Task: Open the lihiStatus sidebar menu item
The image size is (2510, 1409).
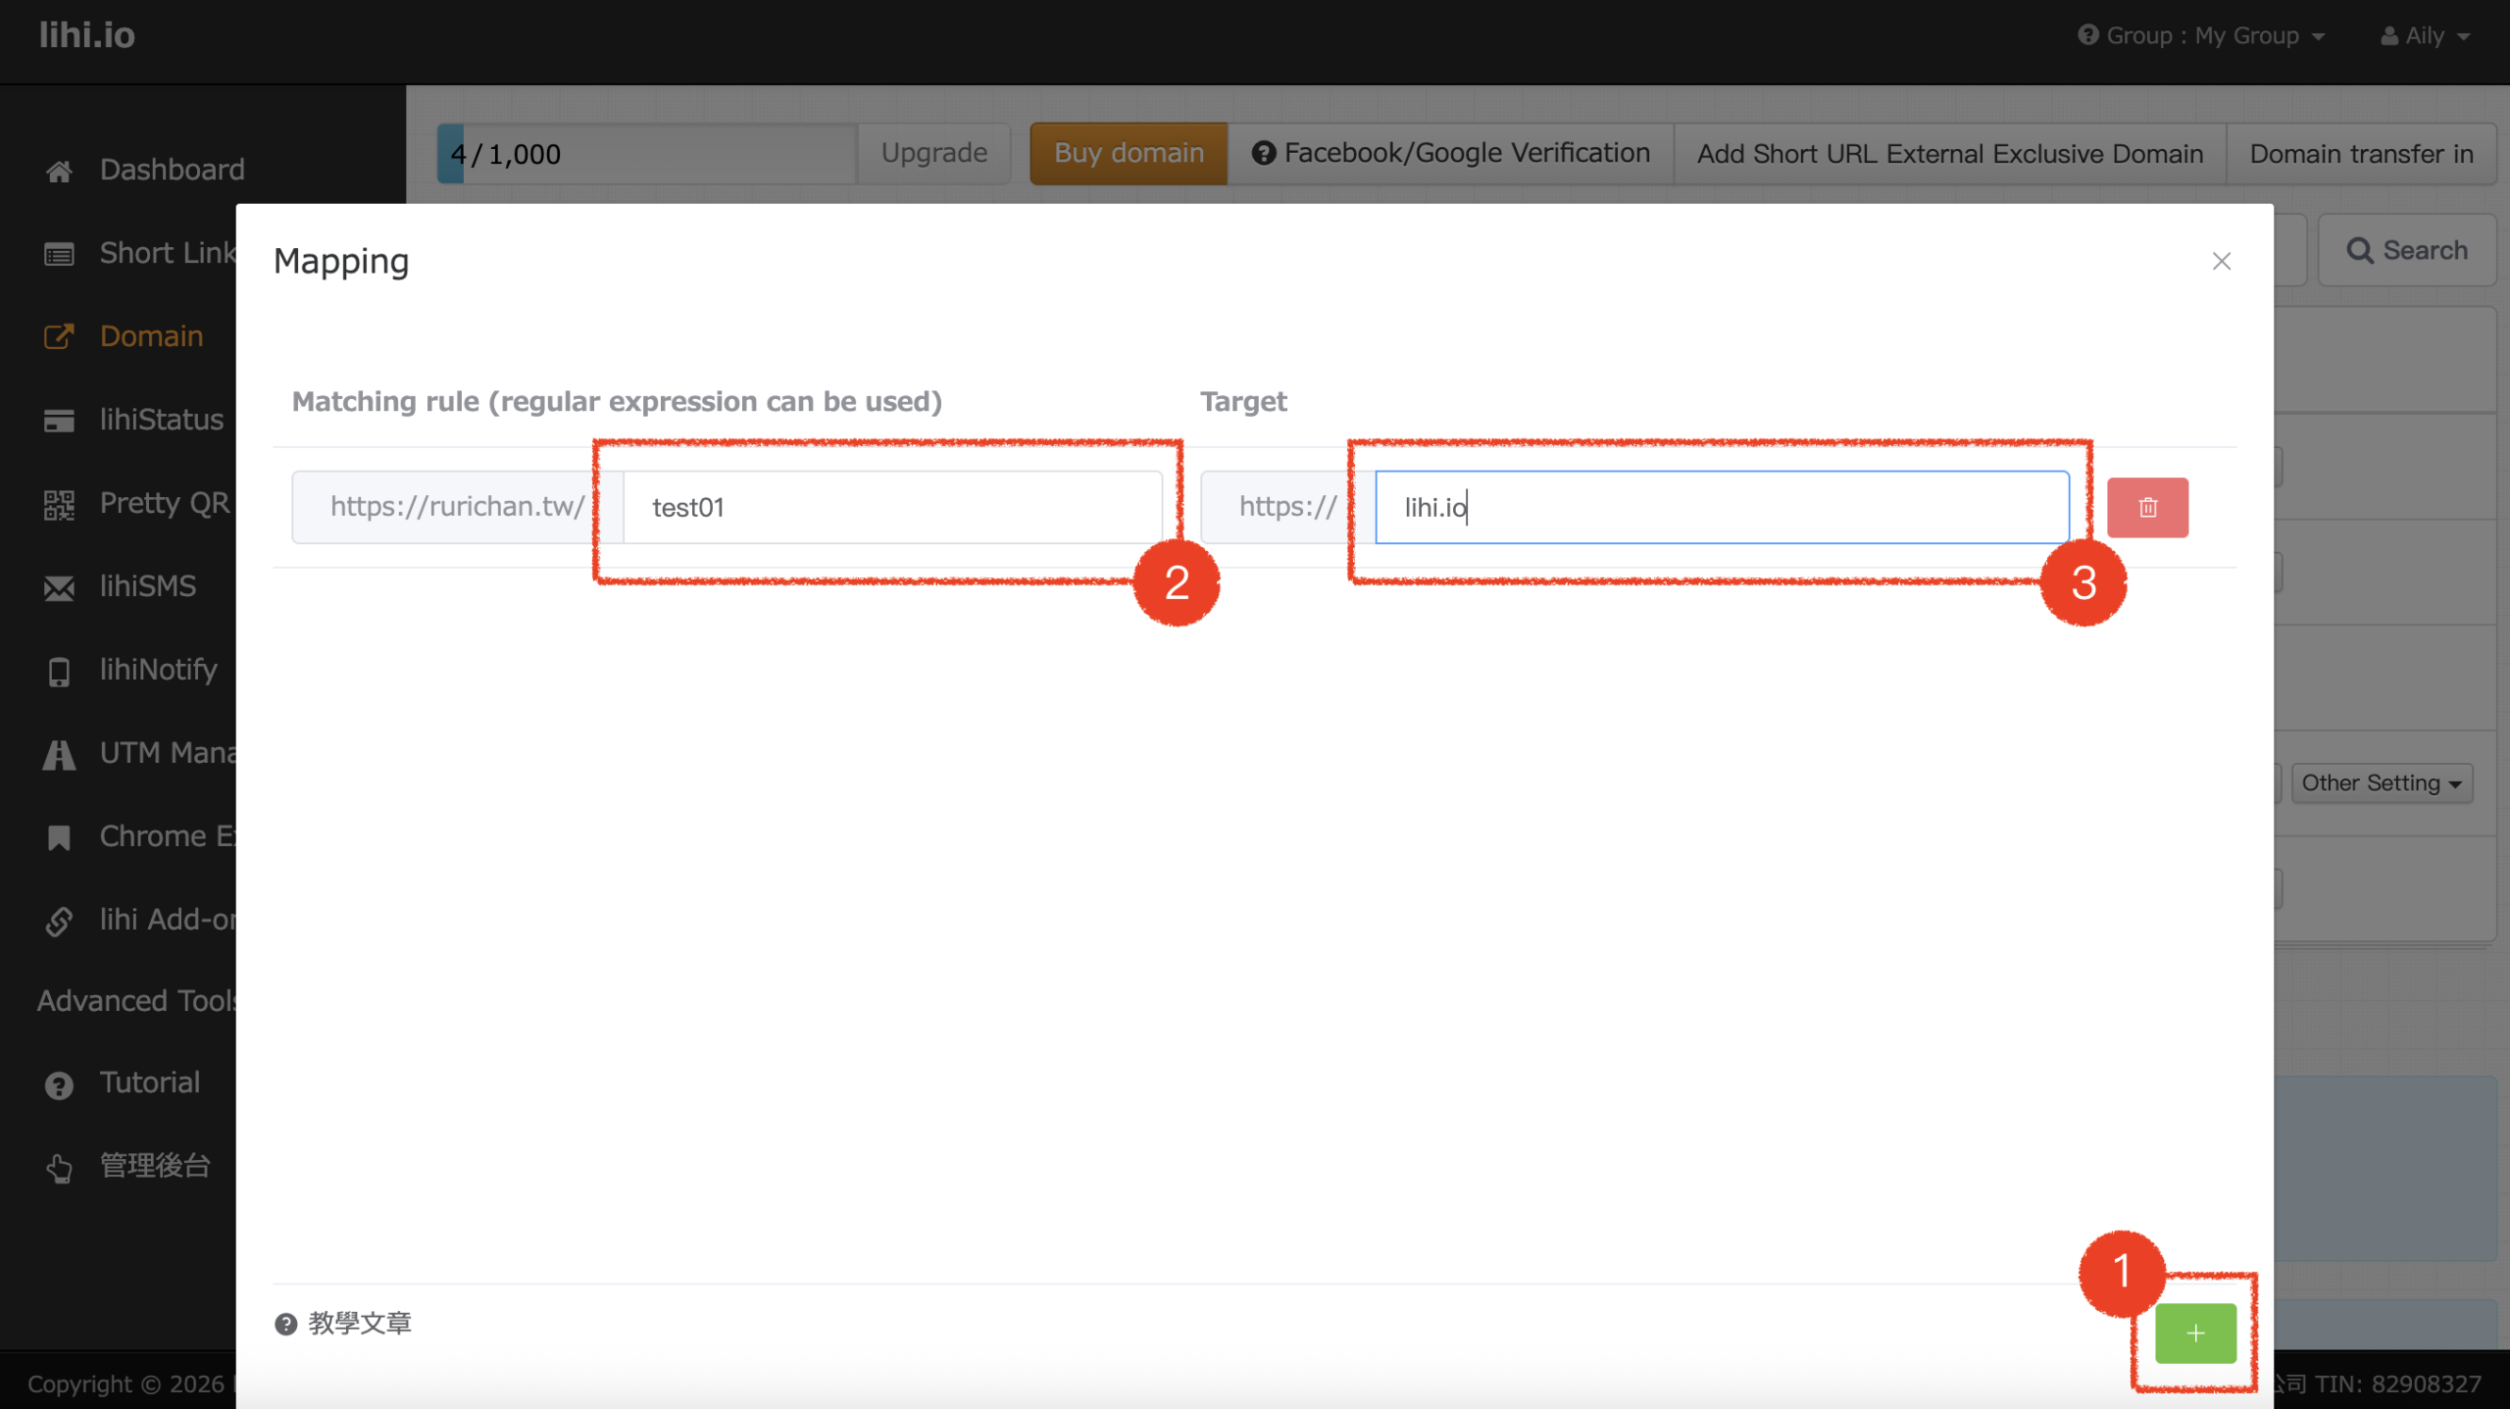Action: pyautogui.click(x=161, y=420)
